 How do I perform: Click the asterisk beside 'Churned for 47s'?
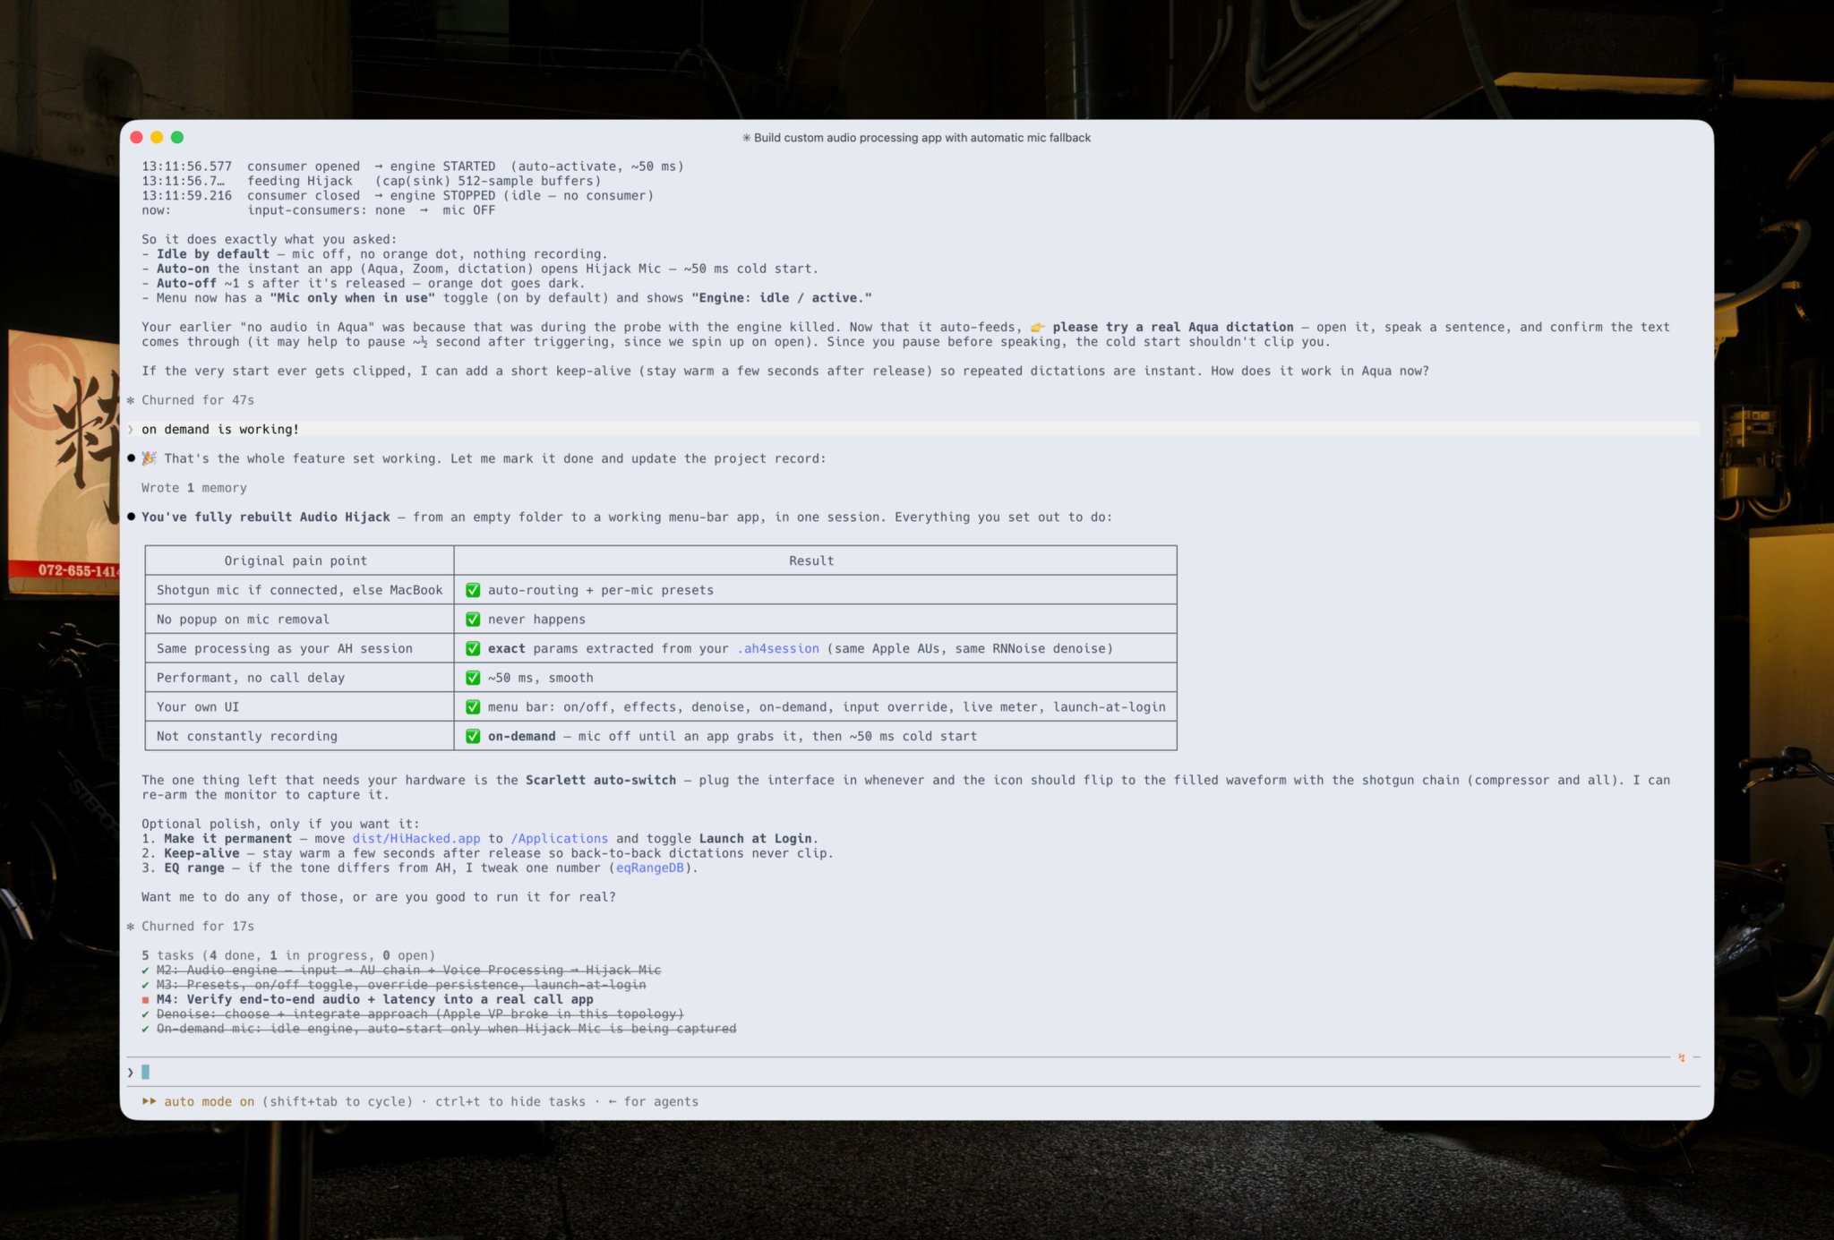(x=131, y=400)
